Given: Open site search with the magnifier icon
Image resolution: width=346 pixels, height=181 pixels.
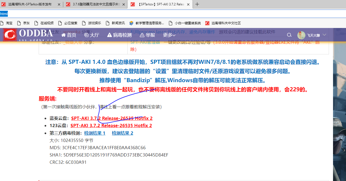Looking at the screenshot, I should pyautogui.click(x=289, y=35).
